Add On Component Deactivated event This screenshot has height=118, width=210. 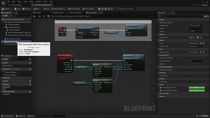click(x=197, y=90)
